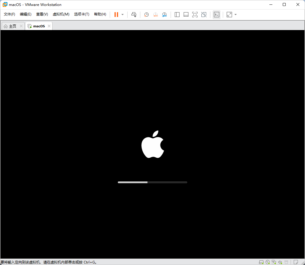Image resolution: width=305 pixels, height=265 pixels.
Task: Take a snapshot of this VM
Action: tap(146, 15)
